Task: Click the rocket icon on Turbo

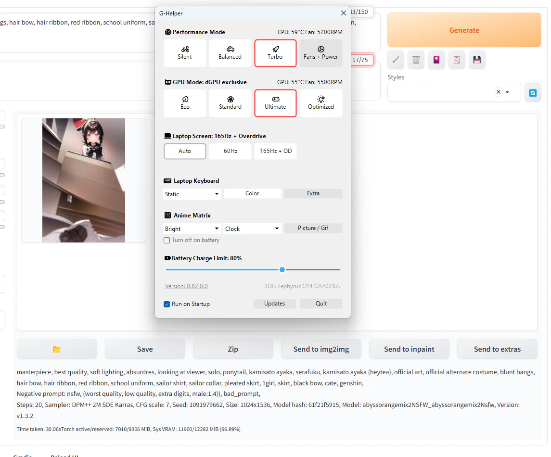Action: pos(276,49)
